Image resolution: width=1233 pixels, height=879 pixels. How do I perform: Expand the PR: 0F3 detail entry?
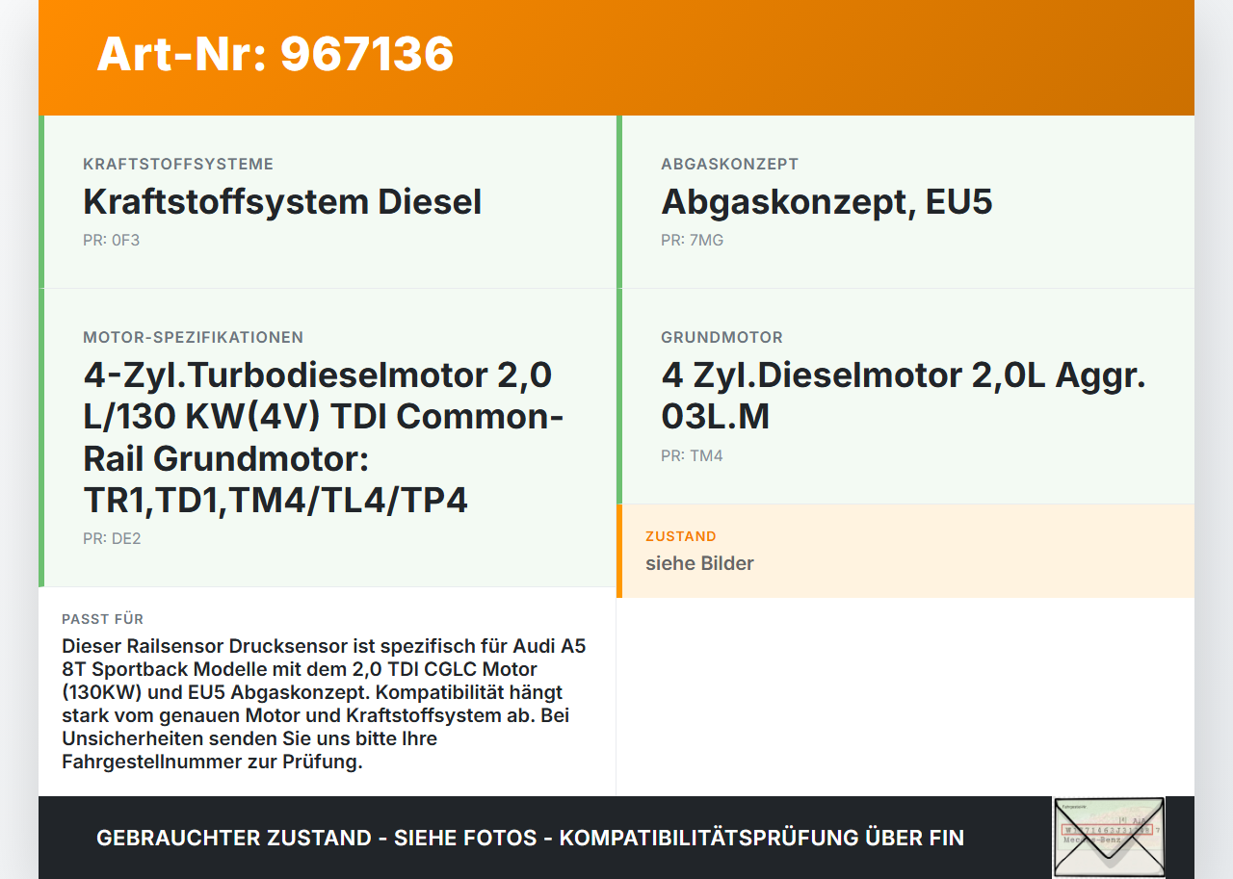[x=112, y=240]
